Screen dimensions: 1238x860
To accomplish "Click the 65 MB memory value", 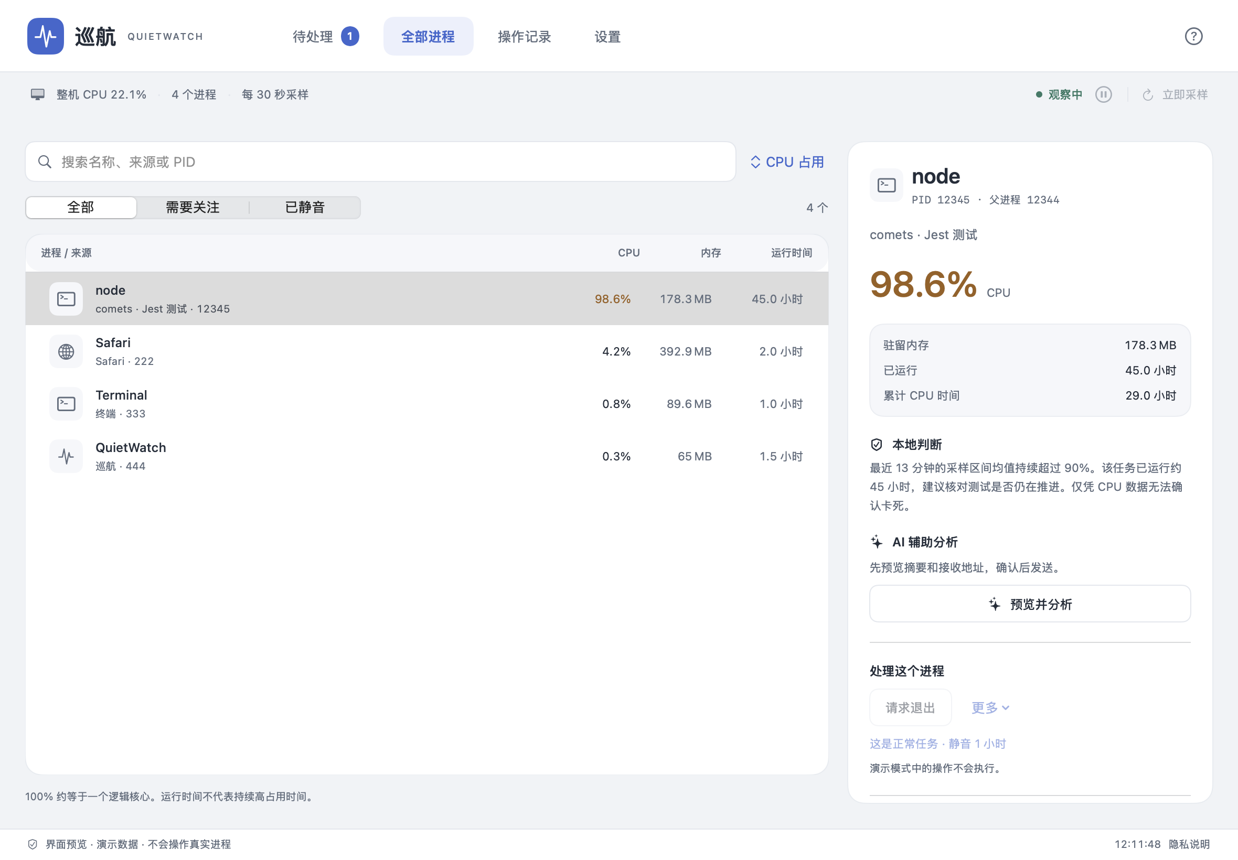I will pos(694,456).
